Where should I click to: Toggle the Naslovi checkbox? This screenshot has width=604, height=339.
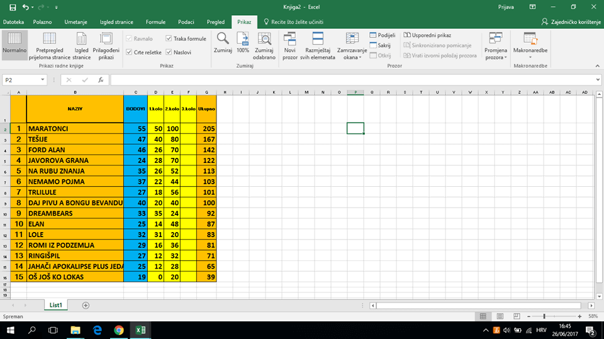169,52
